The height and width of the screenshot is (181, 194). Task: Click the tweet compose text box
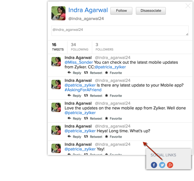tap(120, 31)
